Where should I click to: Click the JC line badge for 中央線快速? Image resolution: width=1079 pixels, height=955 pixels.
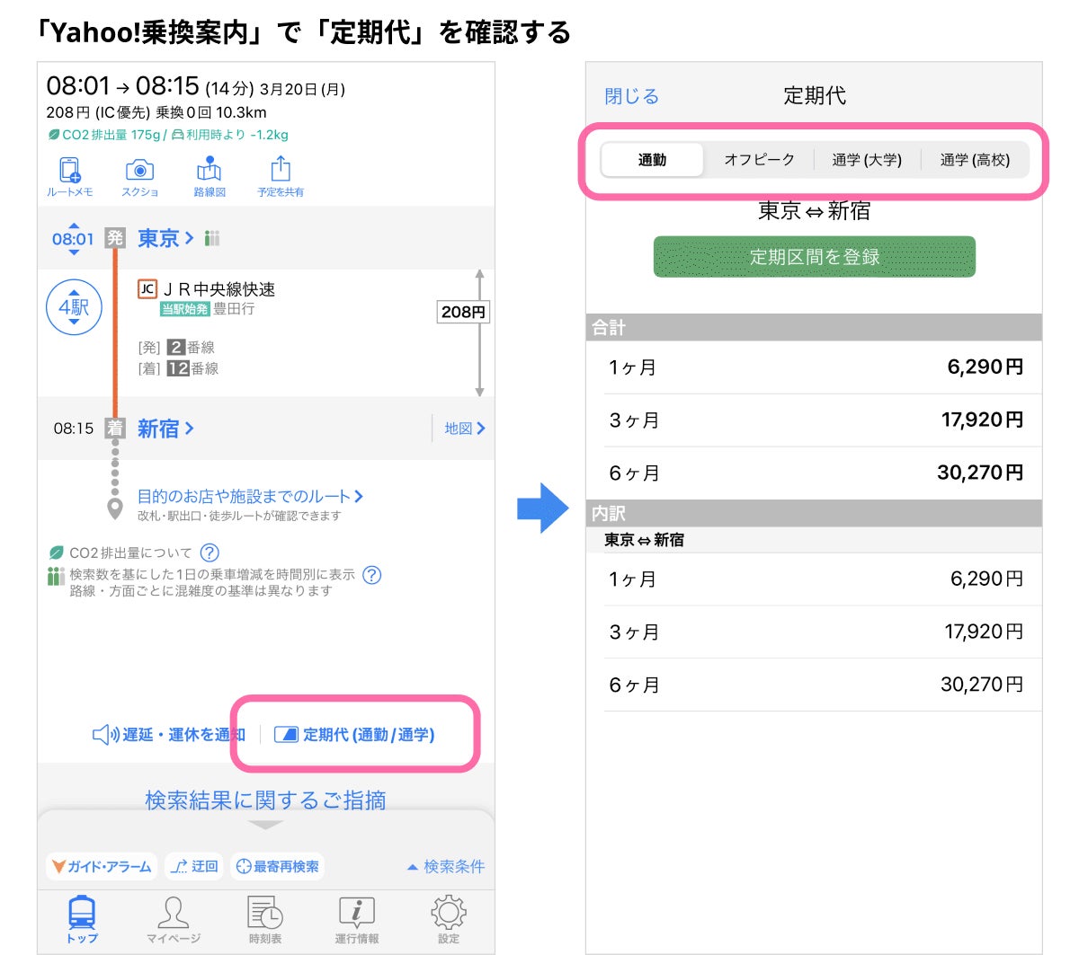(147, 289)
